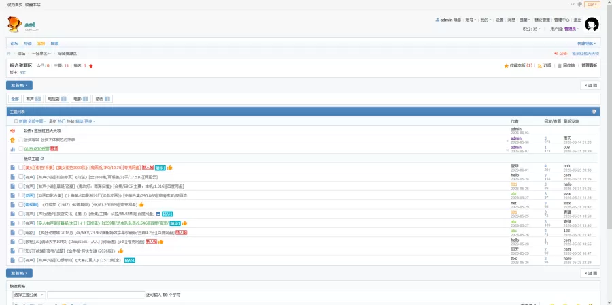The width and height of the screenshot is (612, 305).
Task: Click the red up-arrow rank icon
Action: tap(91, 66)
